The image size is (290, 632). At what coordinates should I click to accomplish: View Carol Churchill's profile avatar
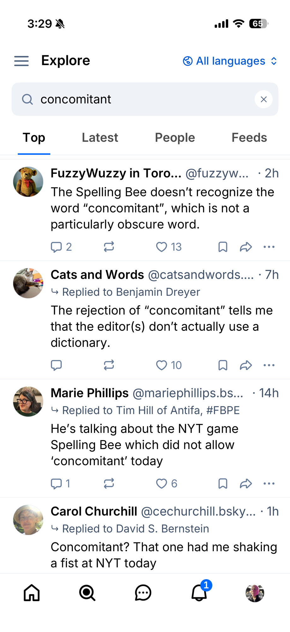point(28,520)
